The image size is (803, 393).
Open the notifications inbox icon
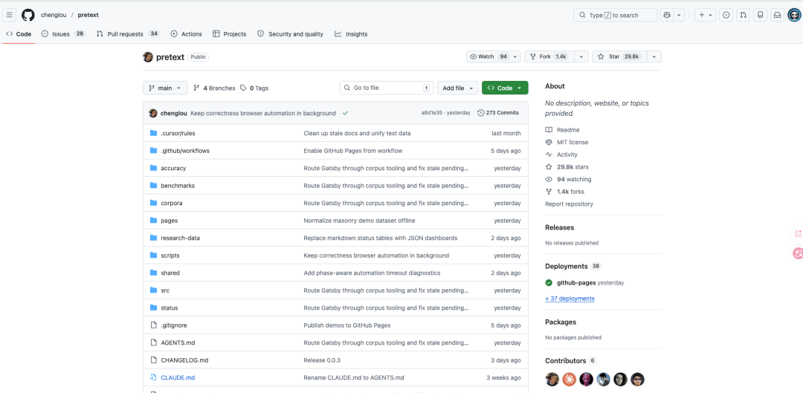[778, 15]
